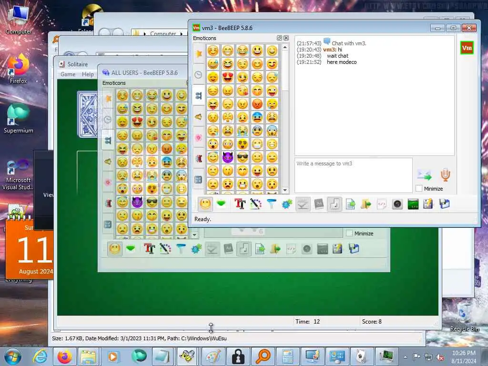
Task: Click BeeBEEP bee icon on taskbar
Action: [188, 356]
